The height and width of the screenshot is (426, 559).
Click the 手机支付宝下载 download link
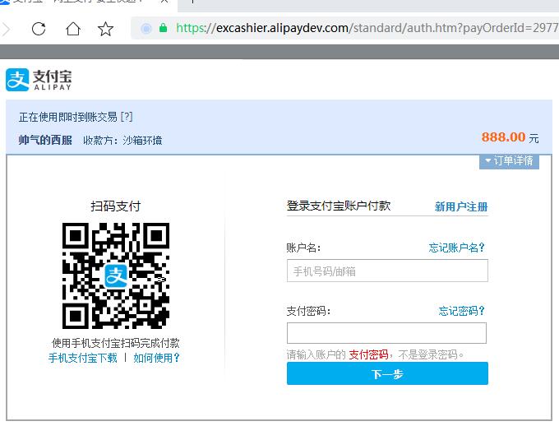(82, 358)
